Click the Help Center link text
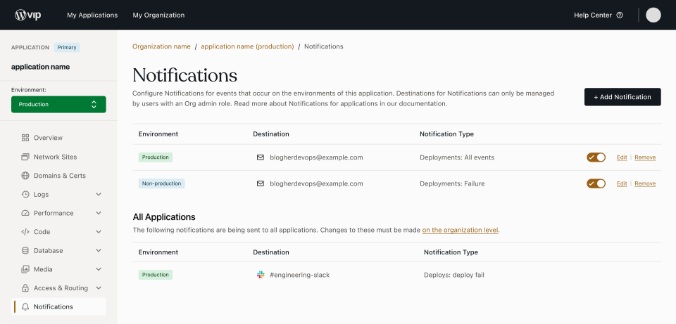This screenshot has height=324, width=676. click(593, 15)
